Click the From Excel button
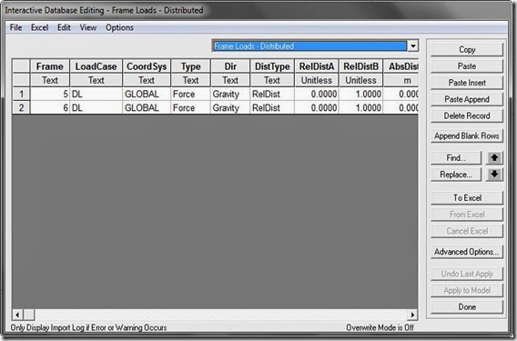Image resolution: width=517 pixels, height=341 pixels. point(467,215)
